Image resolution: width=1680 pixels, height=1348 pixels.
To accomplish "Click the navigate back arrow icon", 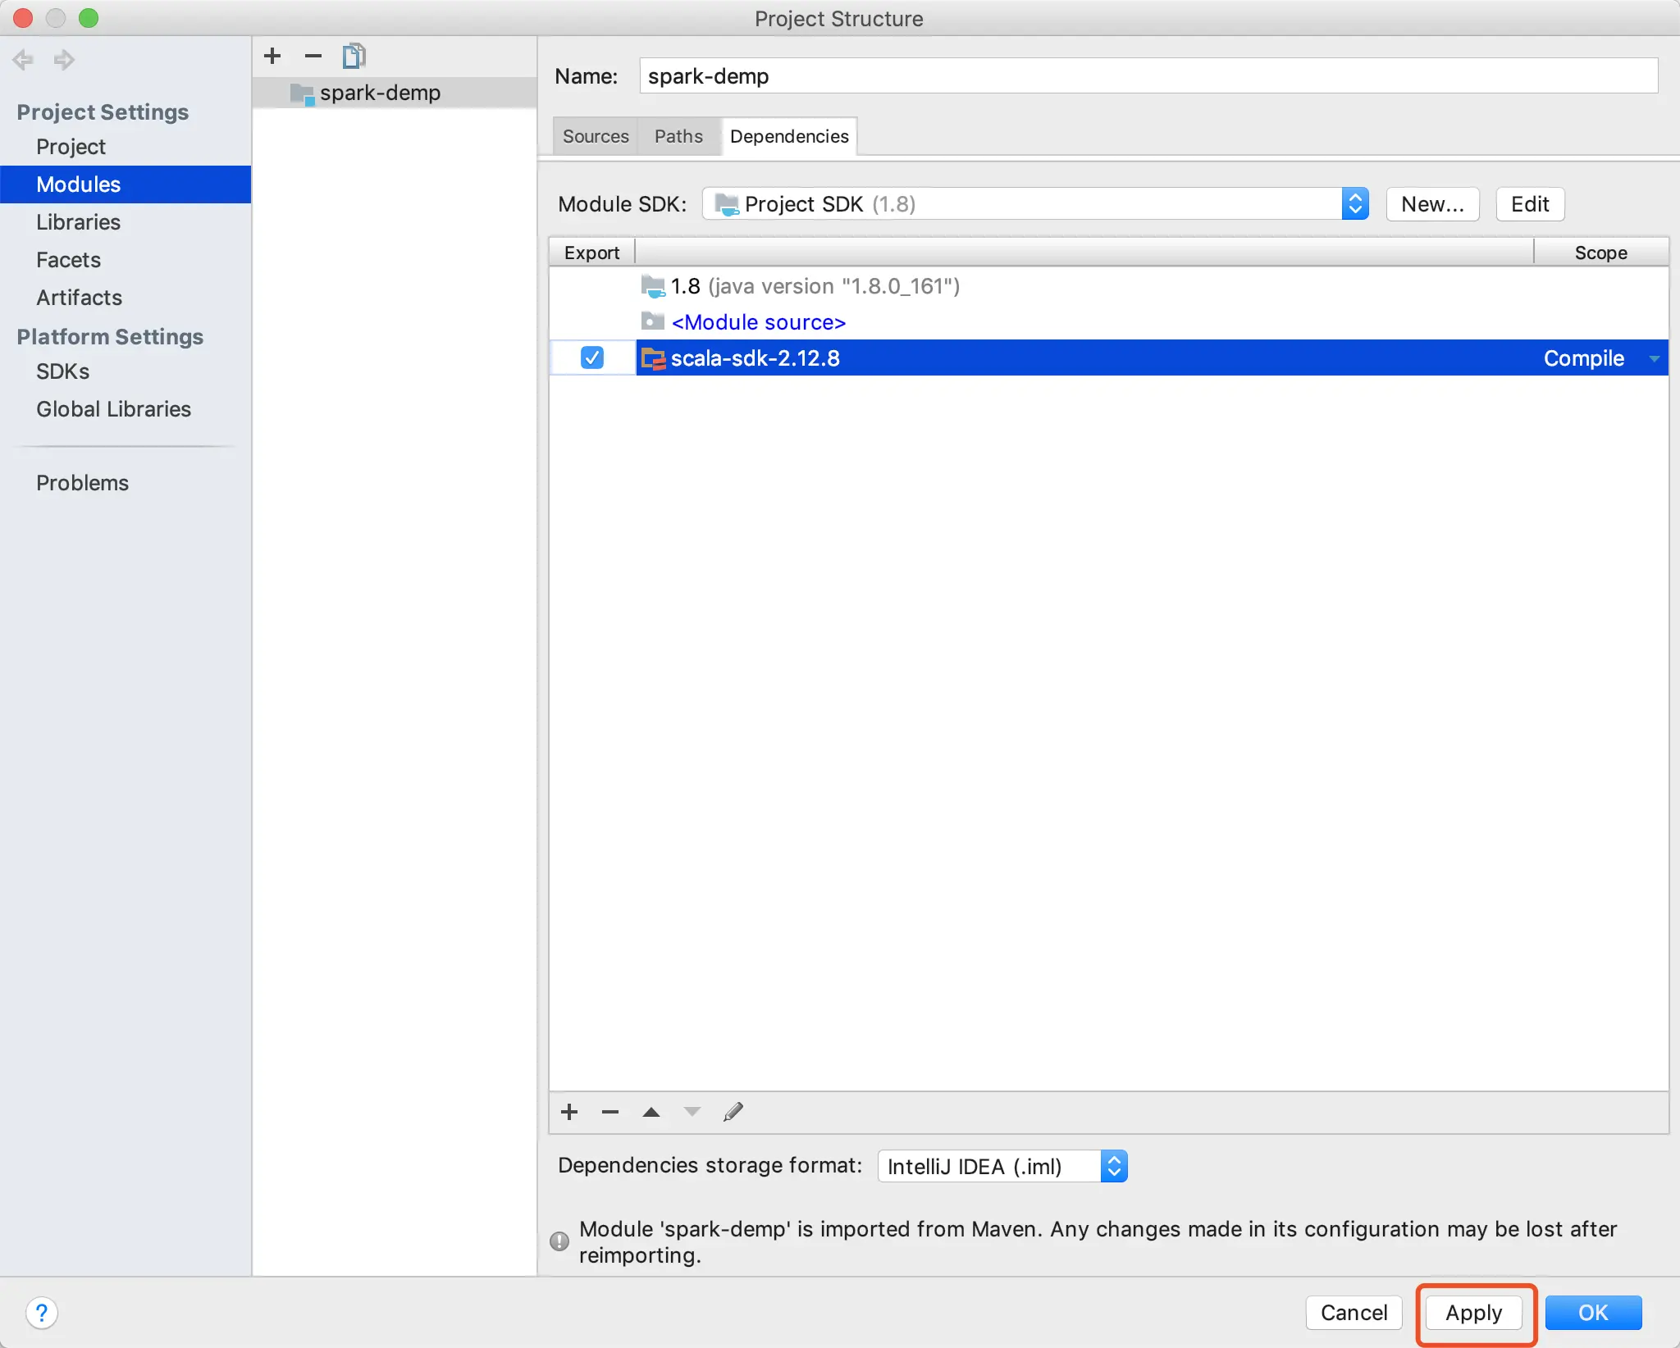I will pyautogui.click(x=23, y=60).
